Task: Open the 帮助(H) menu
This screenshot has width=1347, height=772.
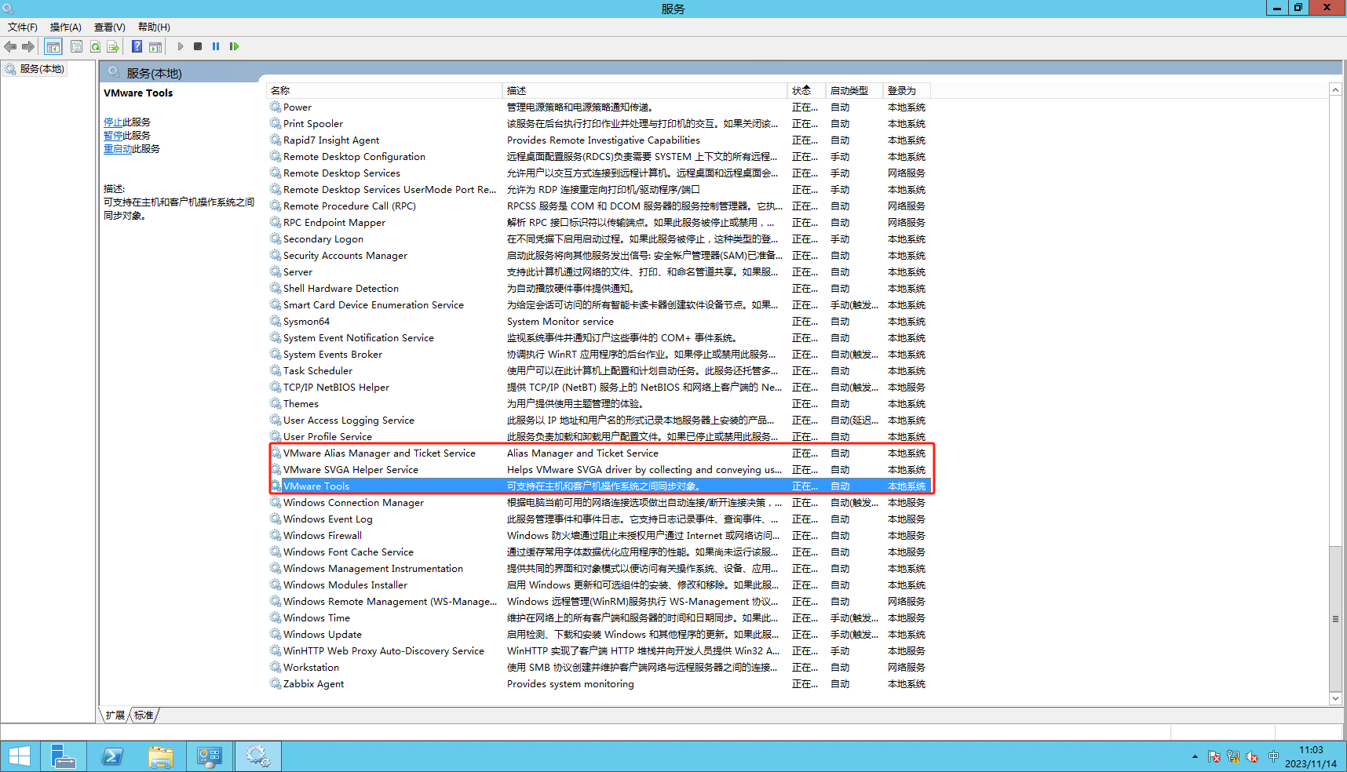Action: (154, 27)
